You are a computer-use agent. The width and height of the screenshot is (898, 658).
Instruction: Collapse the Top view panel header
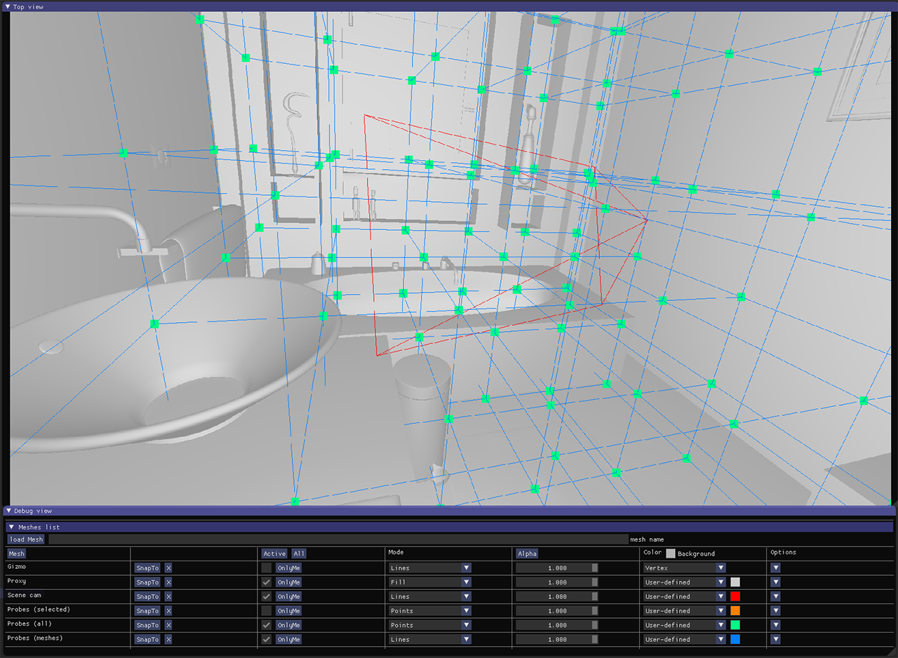tap(7, 6)
